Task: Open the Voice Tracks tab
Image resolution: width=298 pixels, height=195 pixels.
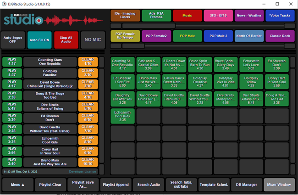Action: (x=280, y=16)
